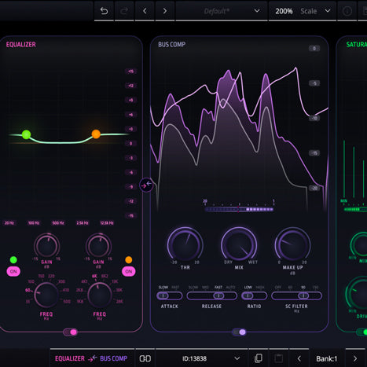Viewport: 367px width, 367px height.
Task: Click the +15 dB scale label
Action: (x=130, y=72)
